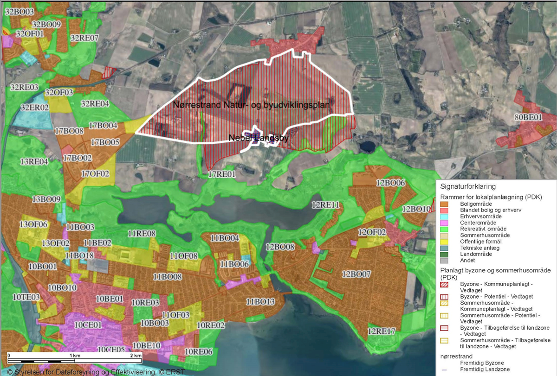Click the Nørrestrand Natur- og byudviklingsplan label
Viewport: 557px width, 376px height.
tap(251, 106)
